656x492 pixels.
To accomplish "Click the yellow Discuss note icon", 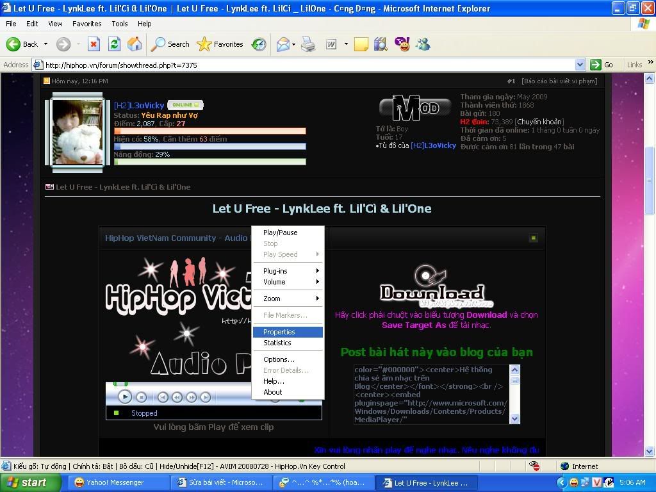I will (361, 44).
